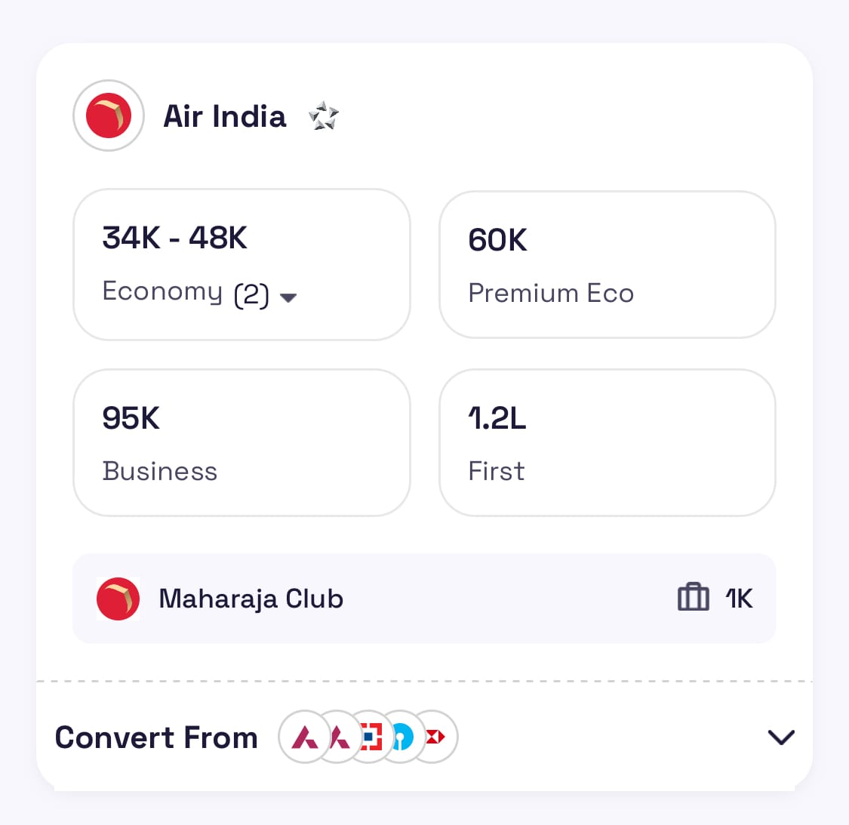Expand the Convert From section chevron
The width and height of the screenshot is (849, 825).
(x=781, y=737)
